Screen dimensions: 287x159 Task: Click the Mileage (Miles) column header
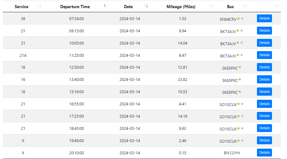[x=181, y=7]
